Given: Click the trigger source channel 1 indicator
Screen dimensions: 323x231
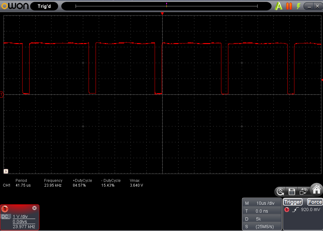Looking at the screenshot, I should pos(287,210).
